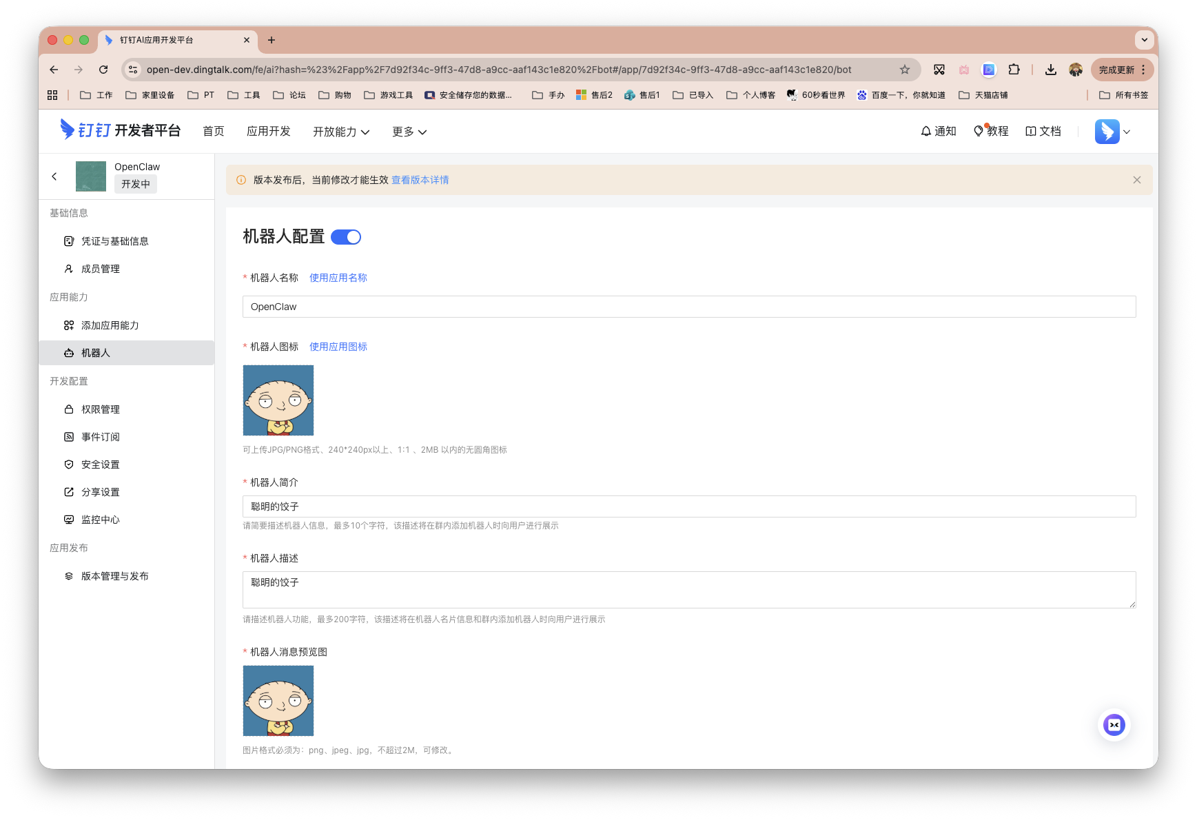The width and height of the screenshot is (1197, 820).
Task: Open 事件订阅 configuration
Action: [100, 436]
